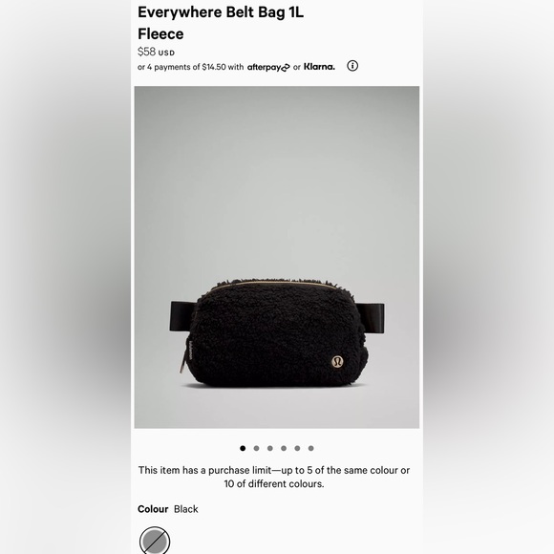The height and width of the screenshot is (554, 554).
Task: Select the fourth carousel dot
Action: [284, 448]
